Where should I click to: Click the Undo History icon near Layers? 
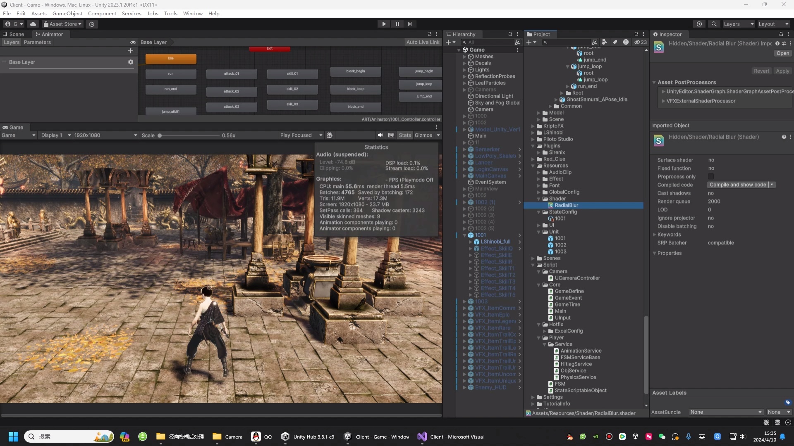pos(699,24)
